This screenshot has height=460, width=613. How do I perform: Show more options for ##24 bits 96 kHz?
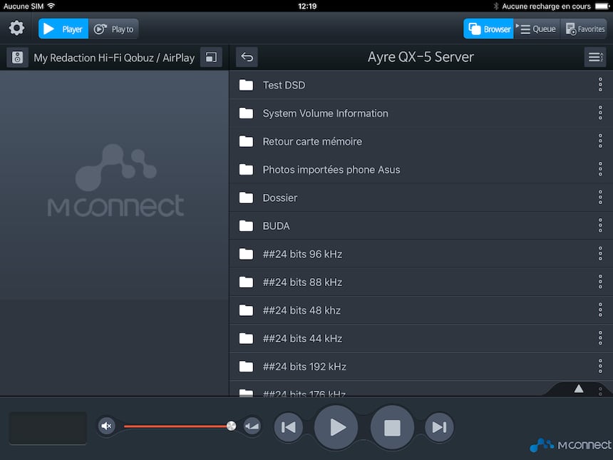(x=600, y=254)
